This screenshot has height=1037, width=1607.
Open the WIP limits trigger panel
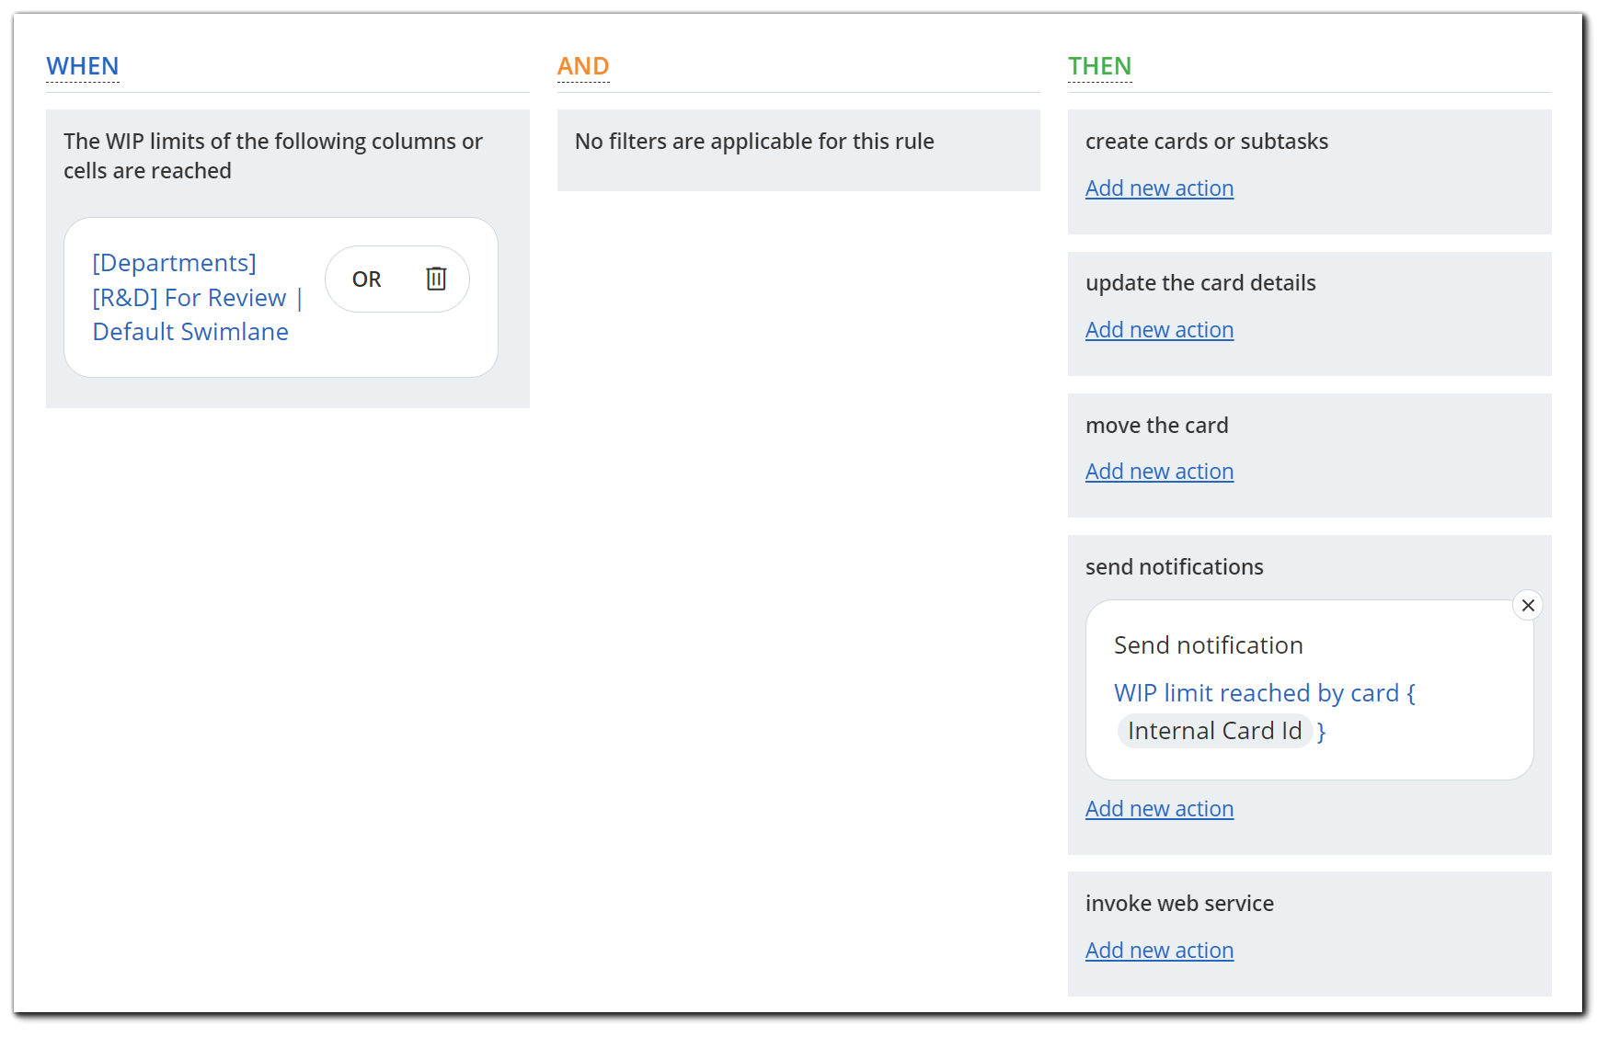[273, 155]
